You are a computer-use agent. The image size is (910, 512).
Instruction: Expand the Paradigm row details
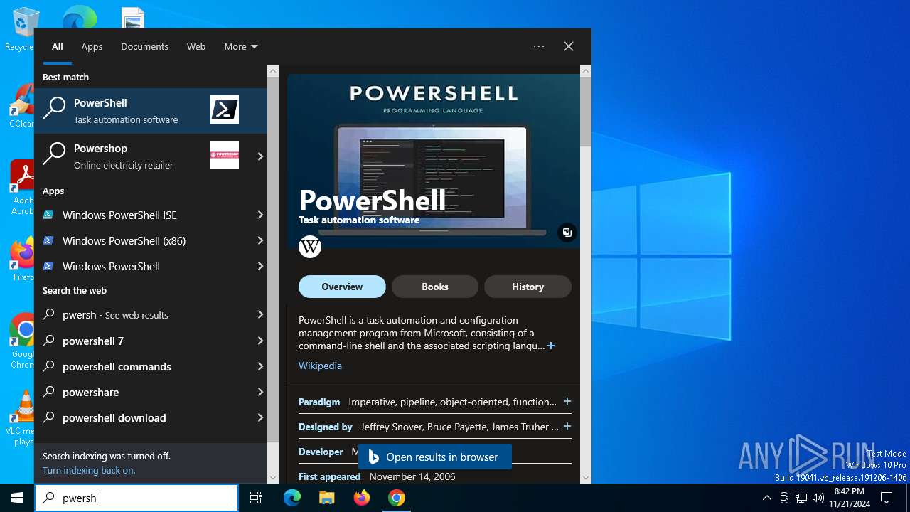point(567,402)
